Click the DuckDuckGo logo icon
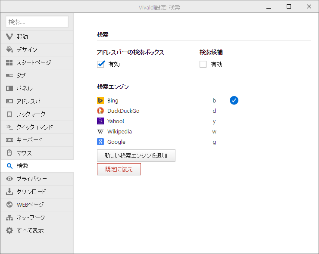319x254 pixels. coord(100,111)
